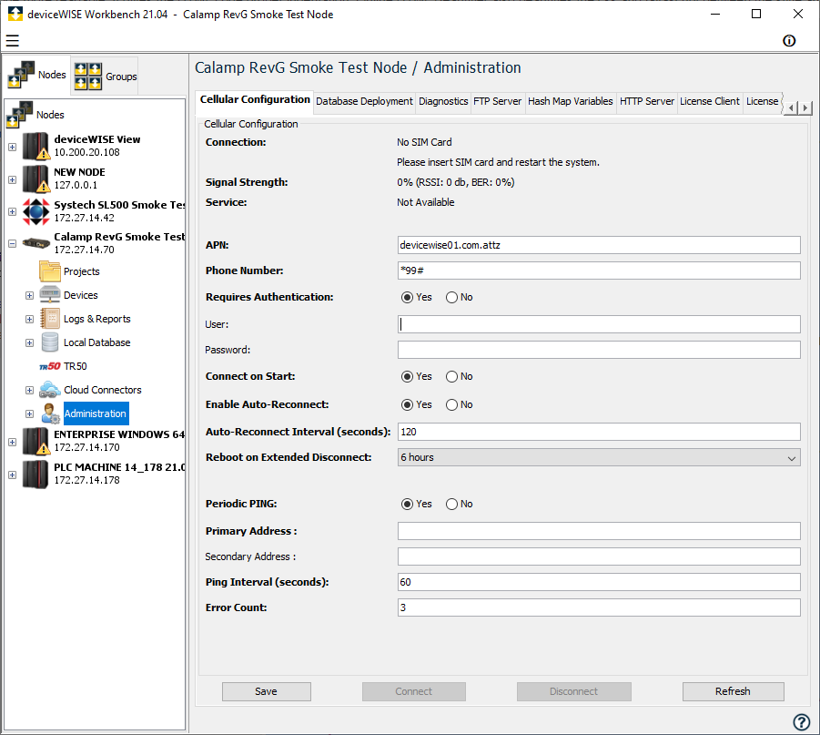Screen dimensions: 820x735
Task: Switch to the Diagnostics tab
Action: coord(443,102)
